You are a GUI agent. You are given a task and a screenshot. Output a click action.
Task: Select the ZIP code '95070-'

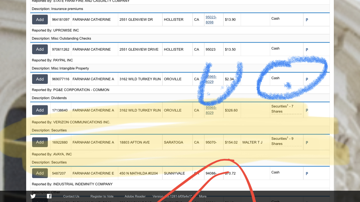click(x=211, y=142)
